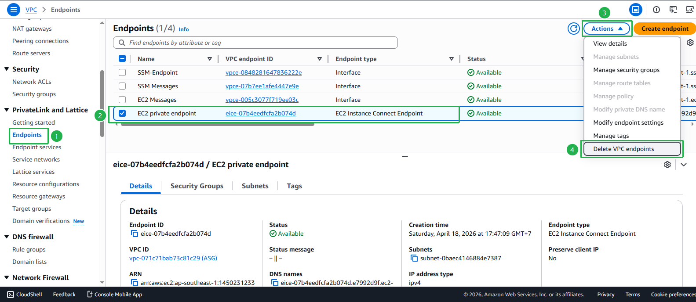Click the Console Mobile App icon
Image resolution: width=696 pixels, height=302 pixels.
coord(90,295)
